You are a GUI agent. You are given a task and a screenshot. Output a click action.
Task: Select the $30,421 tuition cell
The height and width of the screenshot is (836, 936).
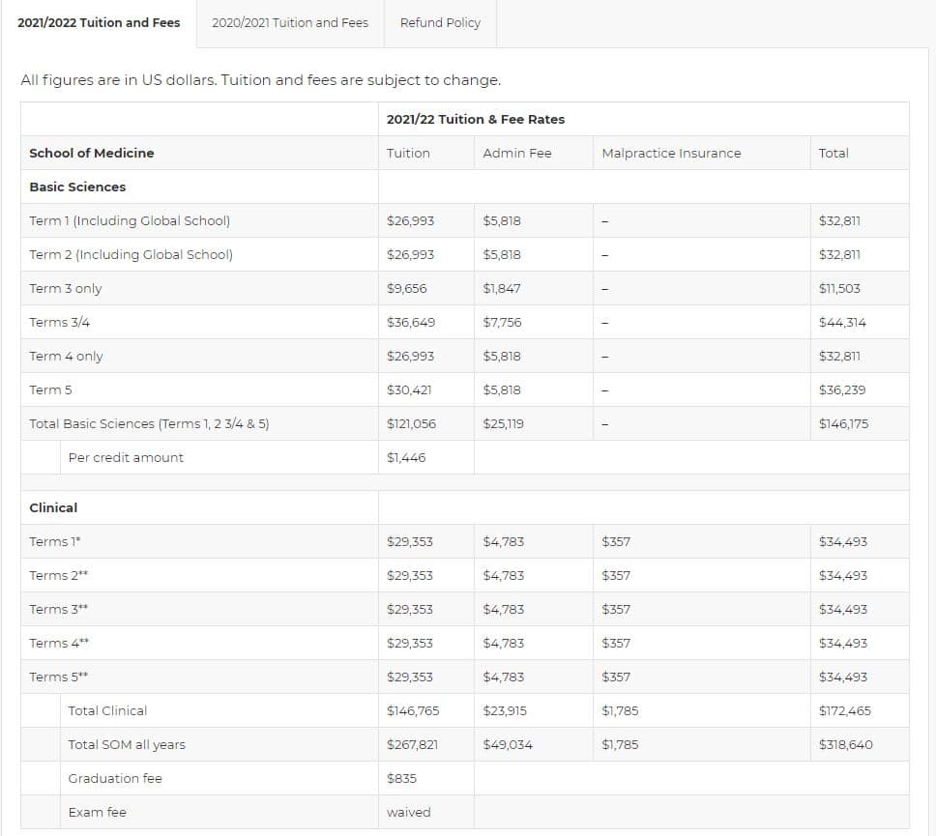409,390
